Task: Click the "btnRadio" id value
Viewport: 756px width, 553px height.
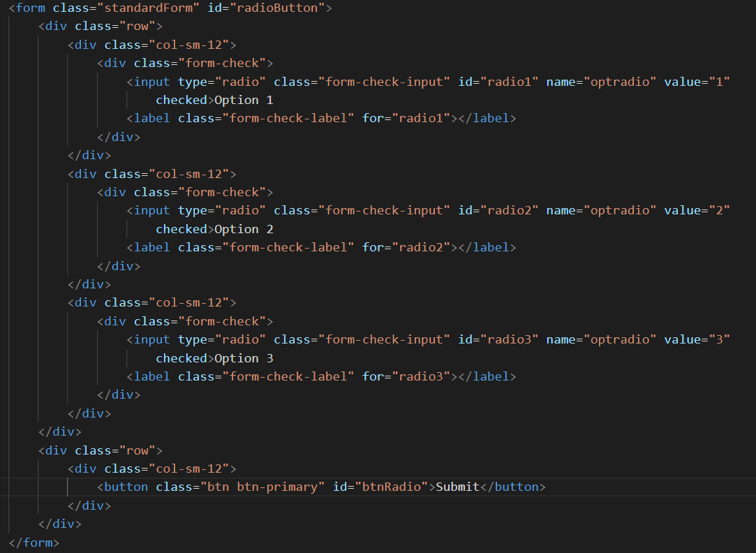Action: coord(391,487)
